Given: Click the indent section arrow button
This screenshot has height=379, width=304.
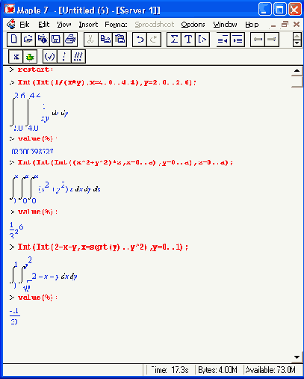Looking at the screenshot, I should coord(238,40).
